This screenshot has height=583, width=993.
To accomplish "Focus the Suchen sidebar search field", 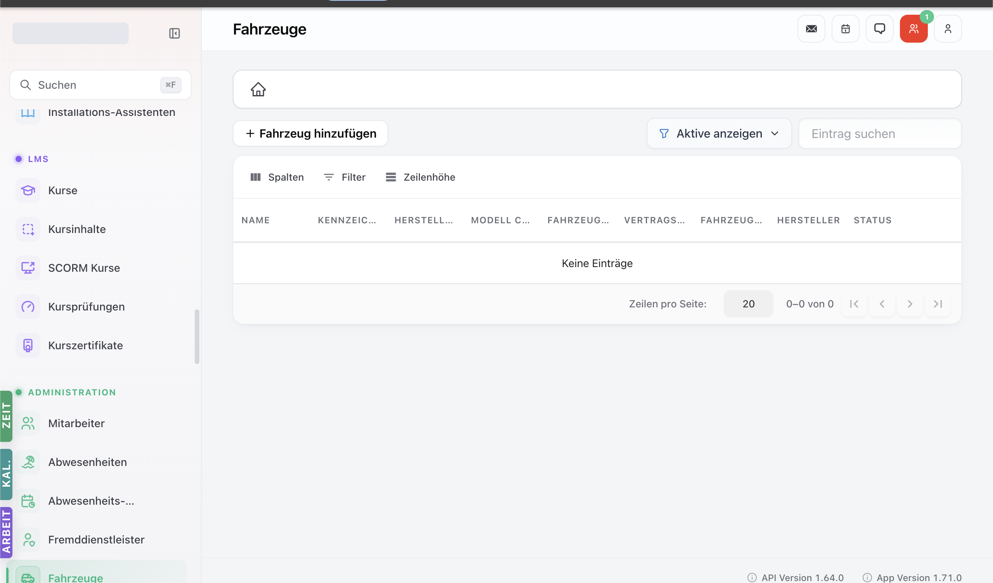I will (x=100, y=85).
